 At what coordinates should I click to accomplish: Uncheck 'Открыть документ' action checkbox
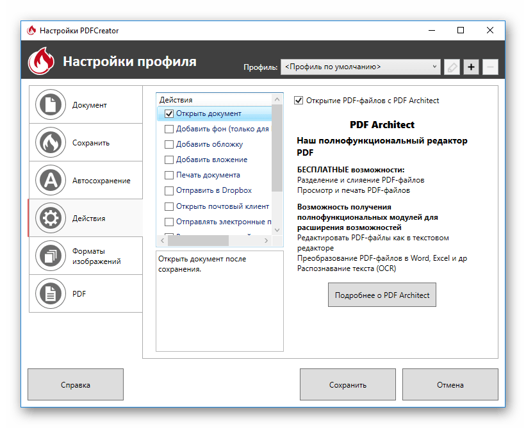(x=169, y=113)
